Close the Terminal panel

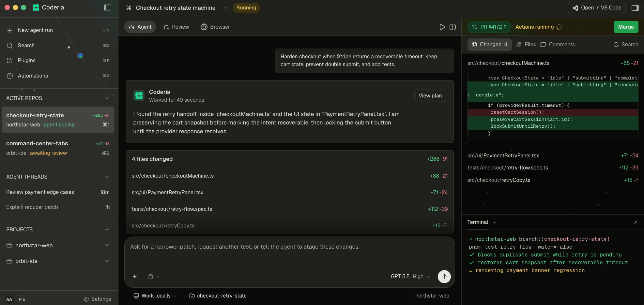[x=636, y=222]
